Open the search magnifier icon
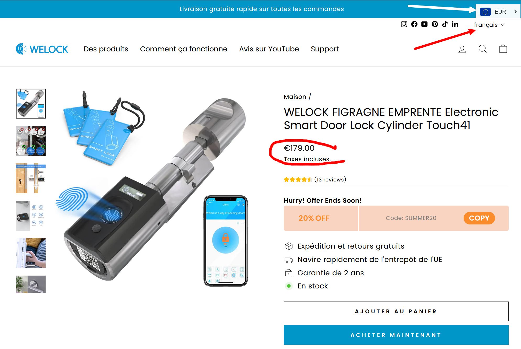The height and width of the screenshot is (349, 521). coord(483,49)
